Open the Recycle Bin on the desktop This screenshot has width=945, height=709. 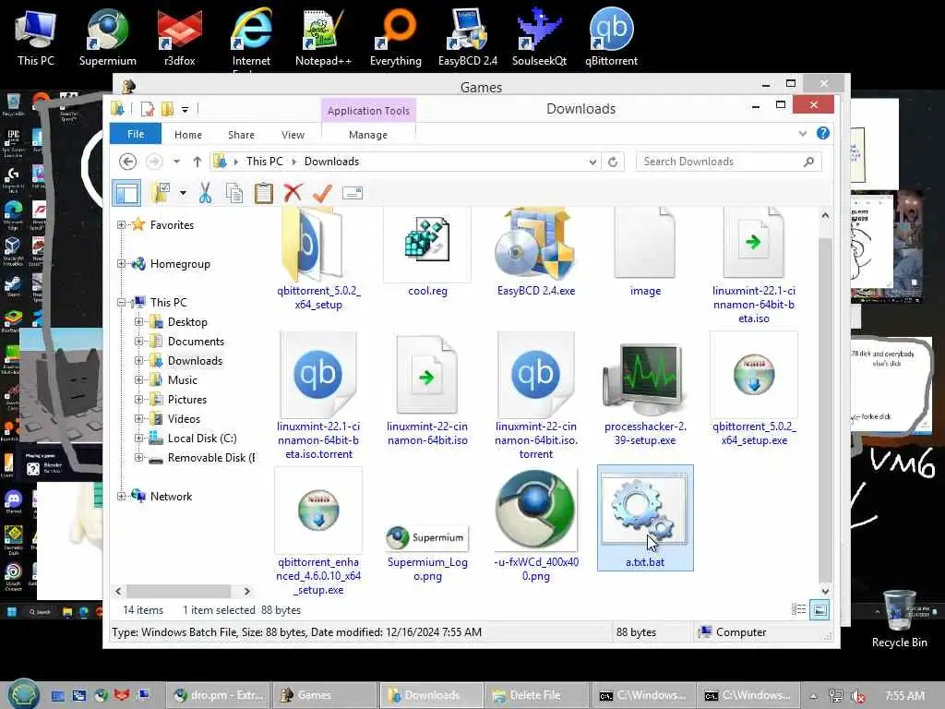point(899,619)
